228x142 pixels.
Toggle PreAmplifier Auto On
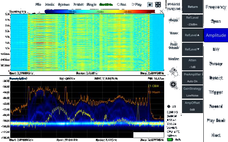[192, 78]
